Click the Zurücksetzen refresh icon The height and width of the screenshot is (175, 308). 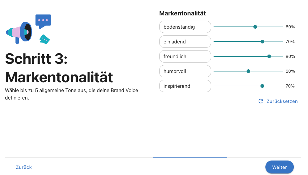[261, 101]
